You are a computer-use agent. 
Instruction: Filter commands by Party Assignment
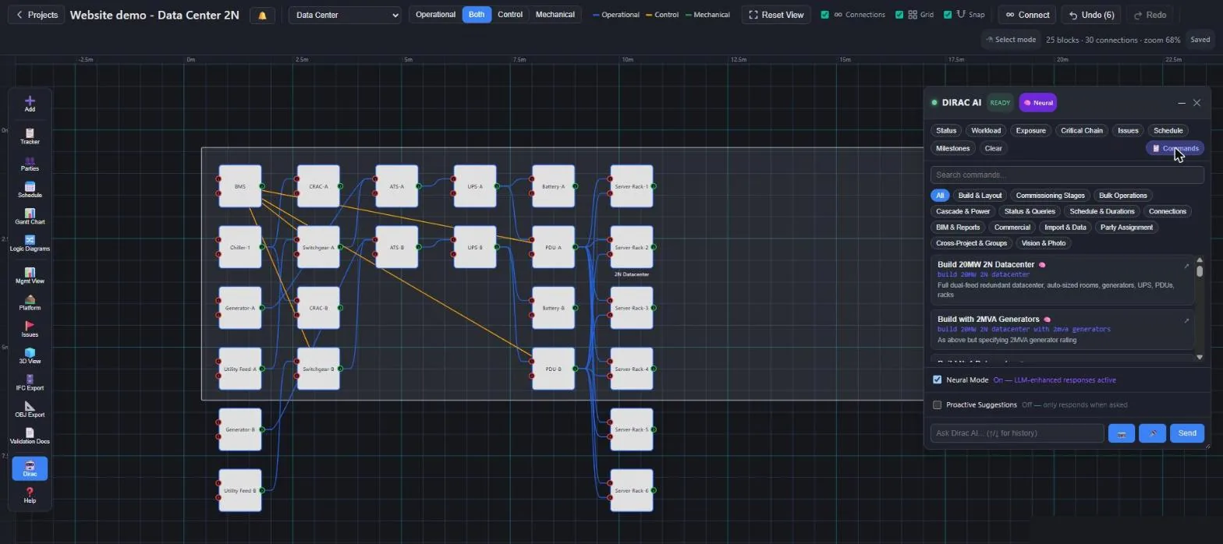tap(1126, 228)
